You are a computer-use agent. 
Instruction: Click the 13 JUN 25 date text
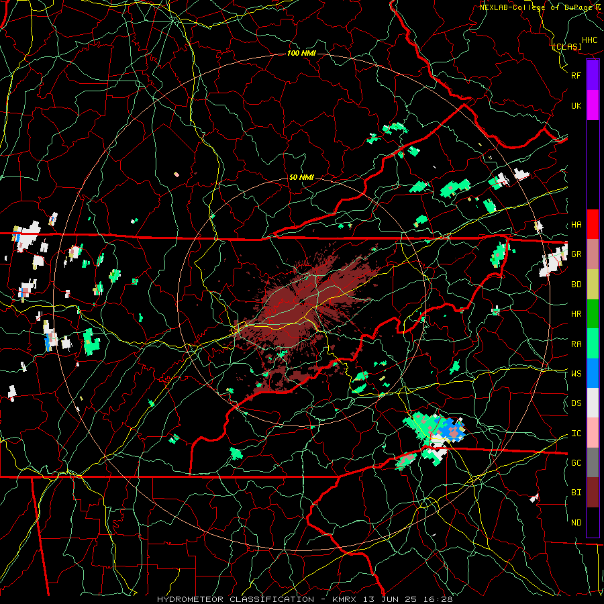(393, 599)
